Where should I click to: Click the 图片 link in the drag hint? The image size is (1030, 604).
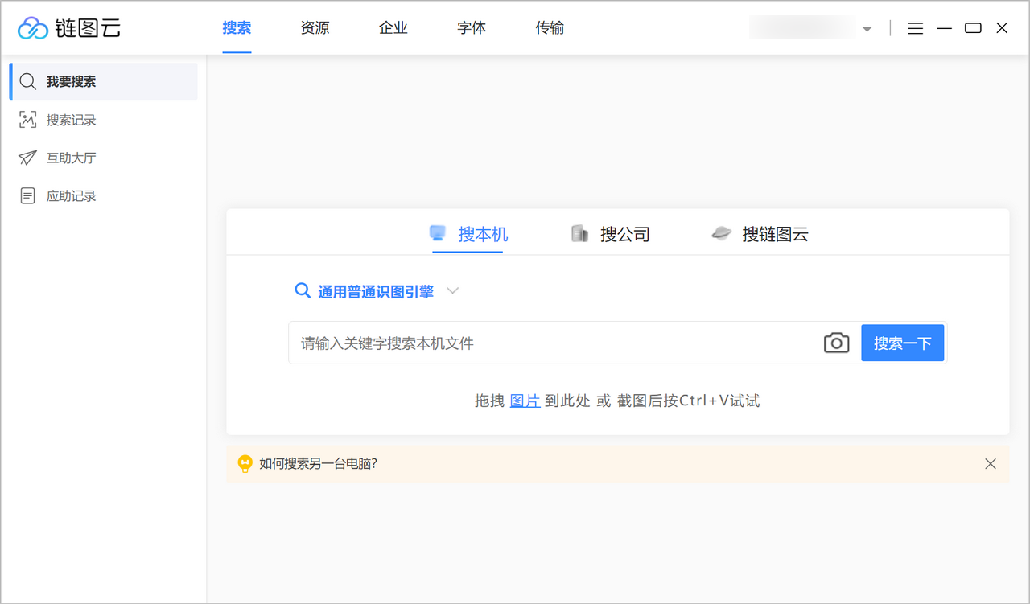525,400
